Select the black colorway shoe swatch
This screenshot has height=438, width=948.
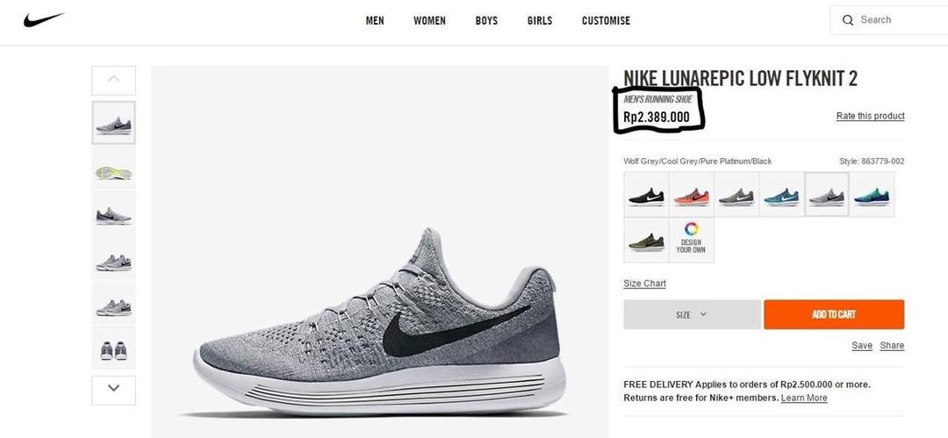pyautogui.click(x=646, y=195)
